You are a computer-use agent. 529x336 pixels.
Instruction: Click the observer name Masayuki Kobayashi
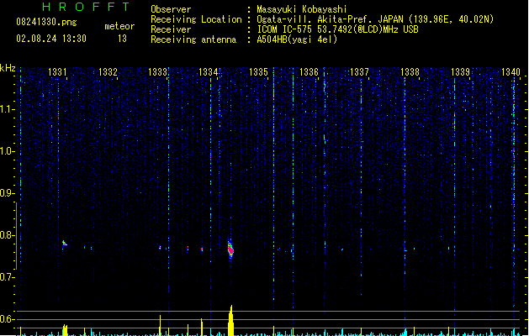pyautogui.click(x=302, y=9)
